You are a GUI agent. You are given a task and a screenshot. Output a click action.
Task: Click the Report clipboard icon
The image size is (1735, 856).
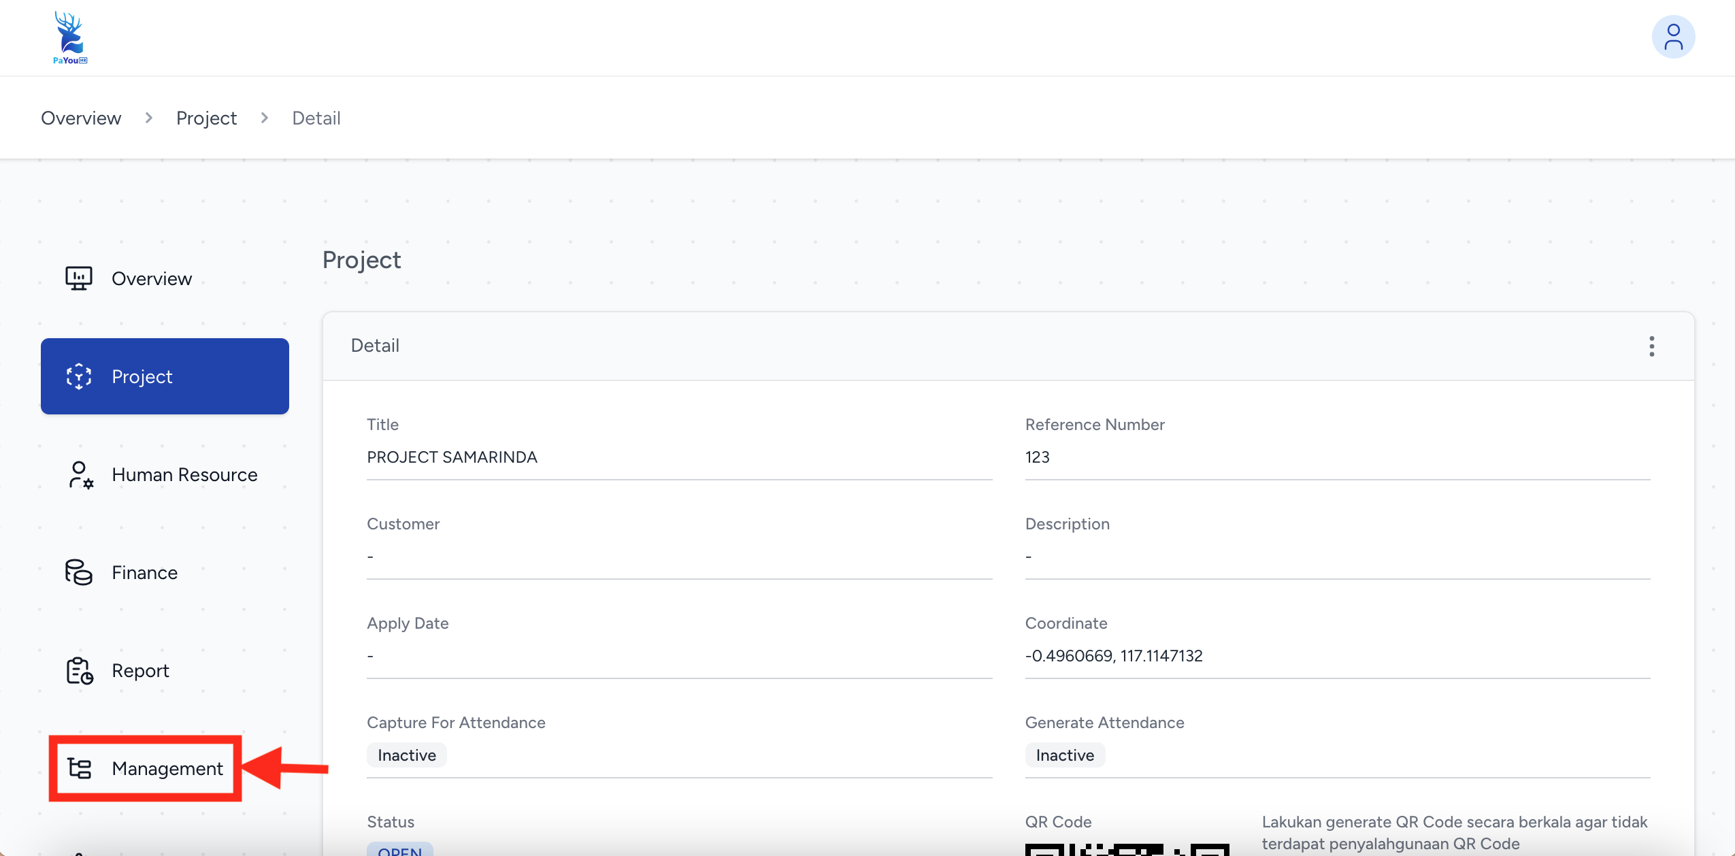[80, 671]
